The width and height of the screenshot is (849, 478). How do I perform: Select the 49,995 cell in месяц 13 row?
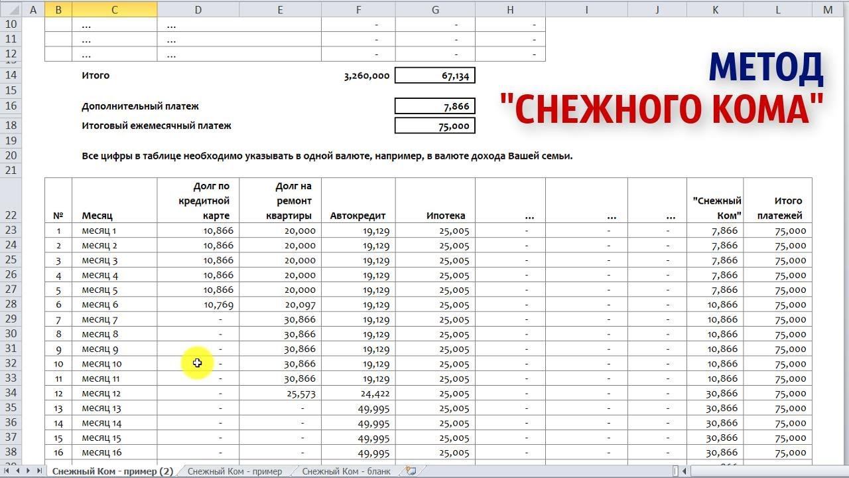(x=358, y=408)
